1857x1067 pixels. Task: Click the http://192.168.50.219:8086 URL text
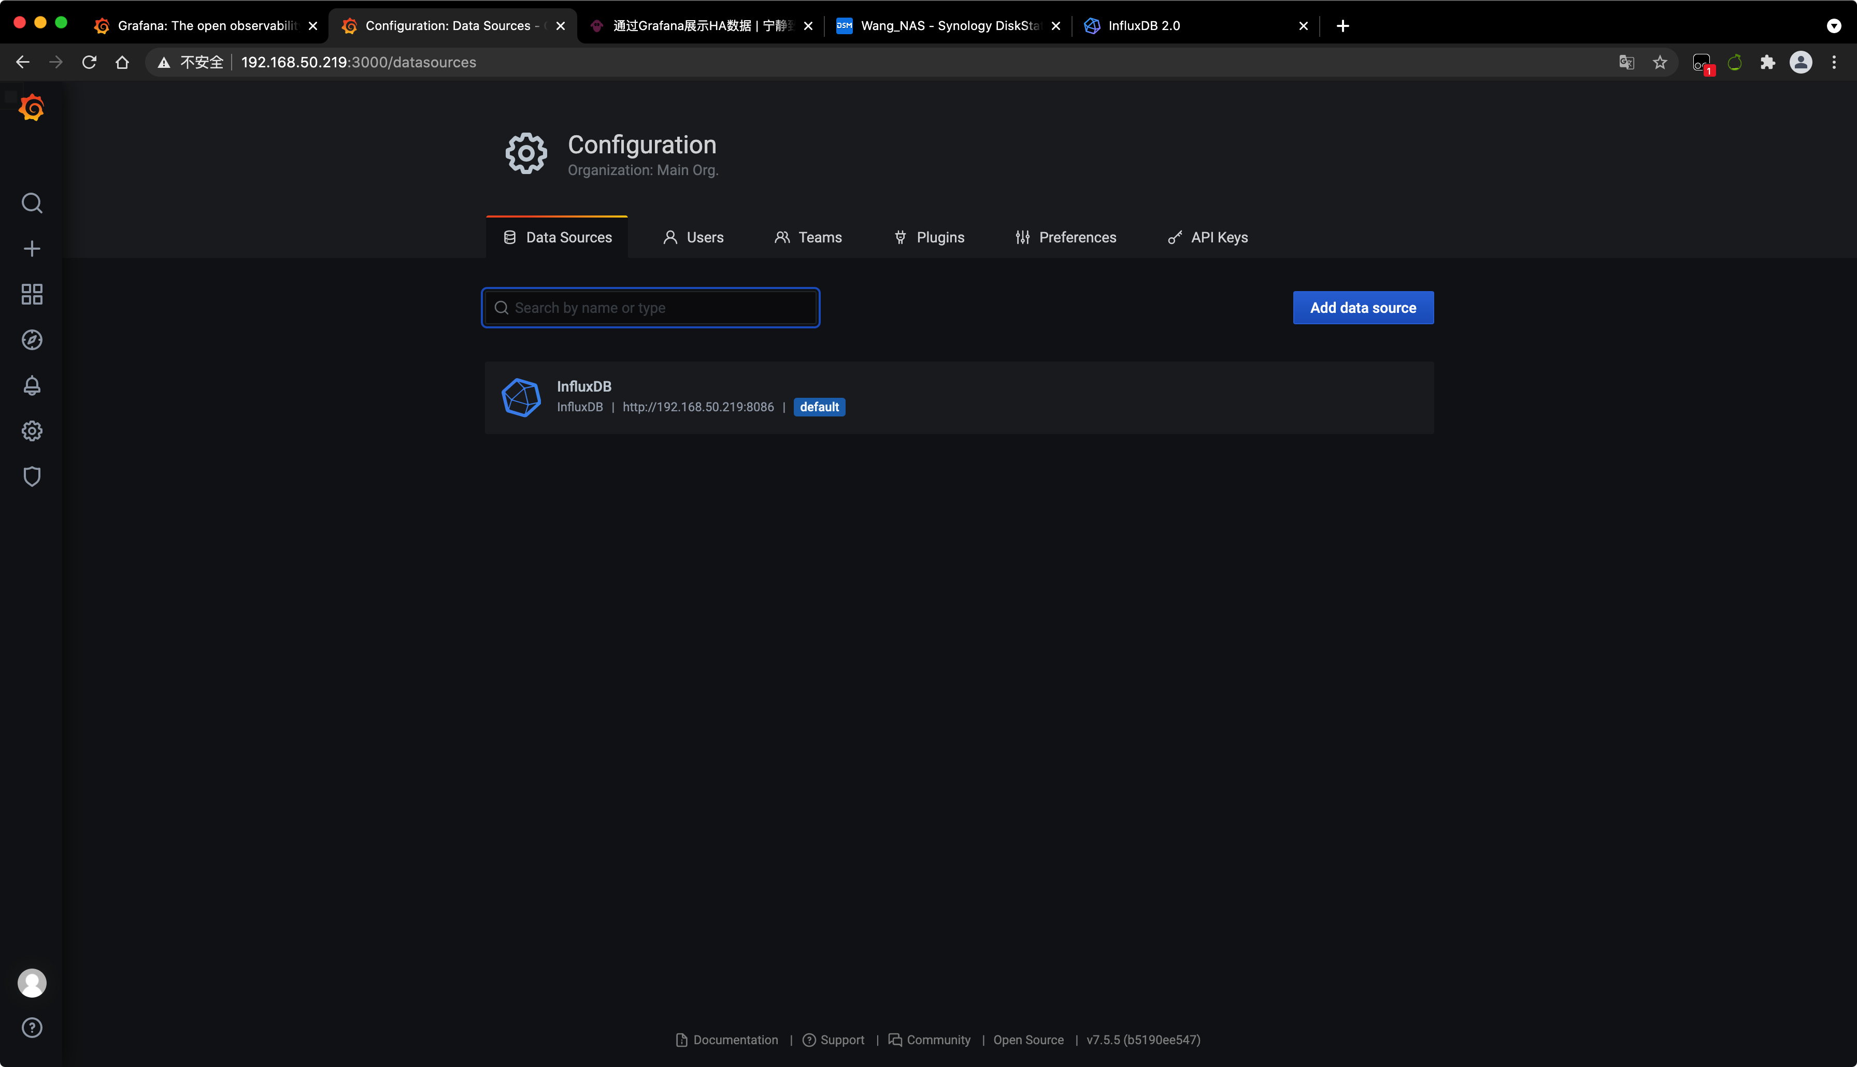tap(697, 407)
